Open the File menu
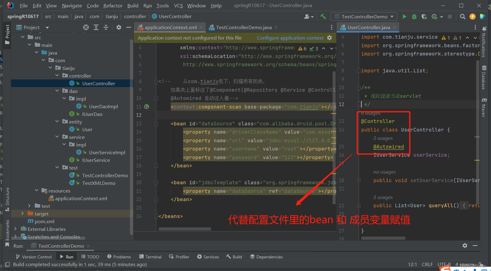The width and height of the screenshot is (491, 271). tap(23, 6)
